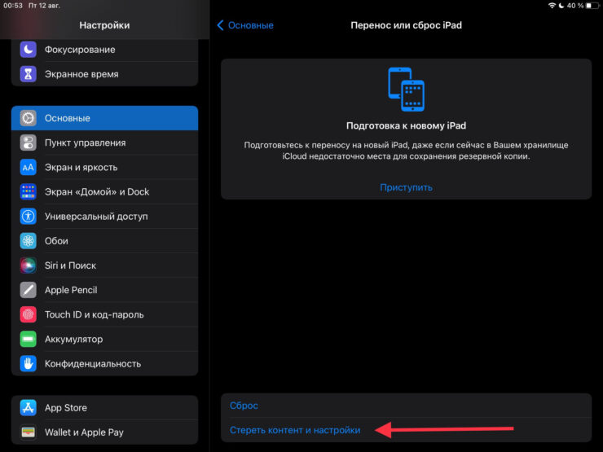
Task: Tap the Wallpaper flower icon
Action: (29, 241)
